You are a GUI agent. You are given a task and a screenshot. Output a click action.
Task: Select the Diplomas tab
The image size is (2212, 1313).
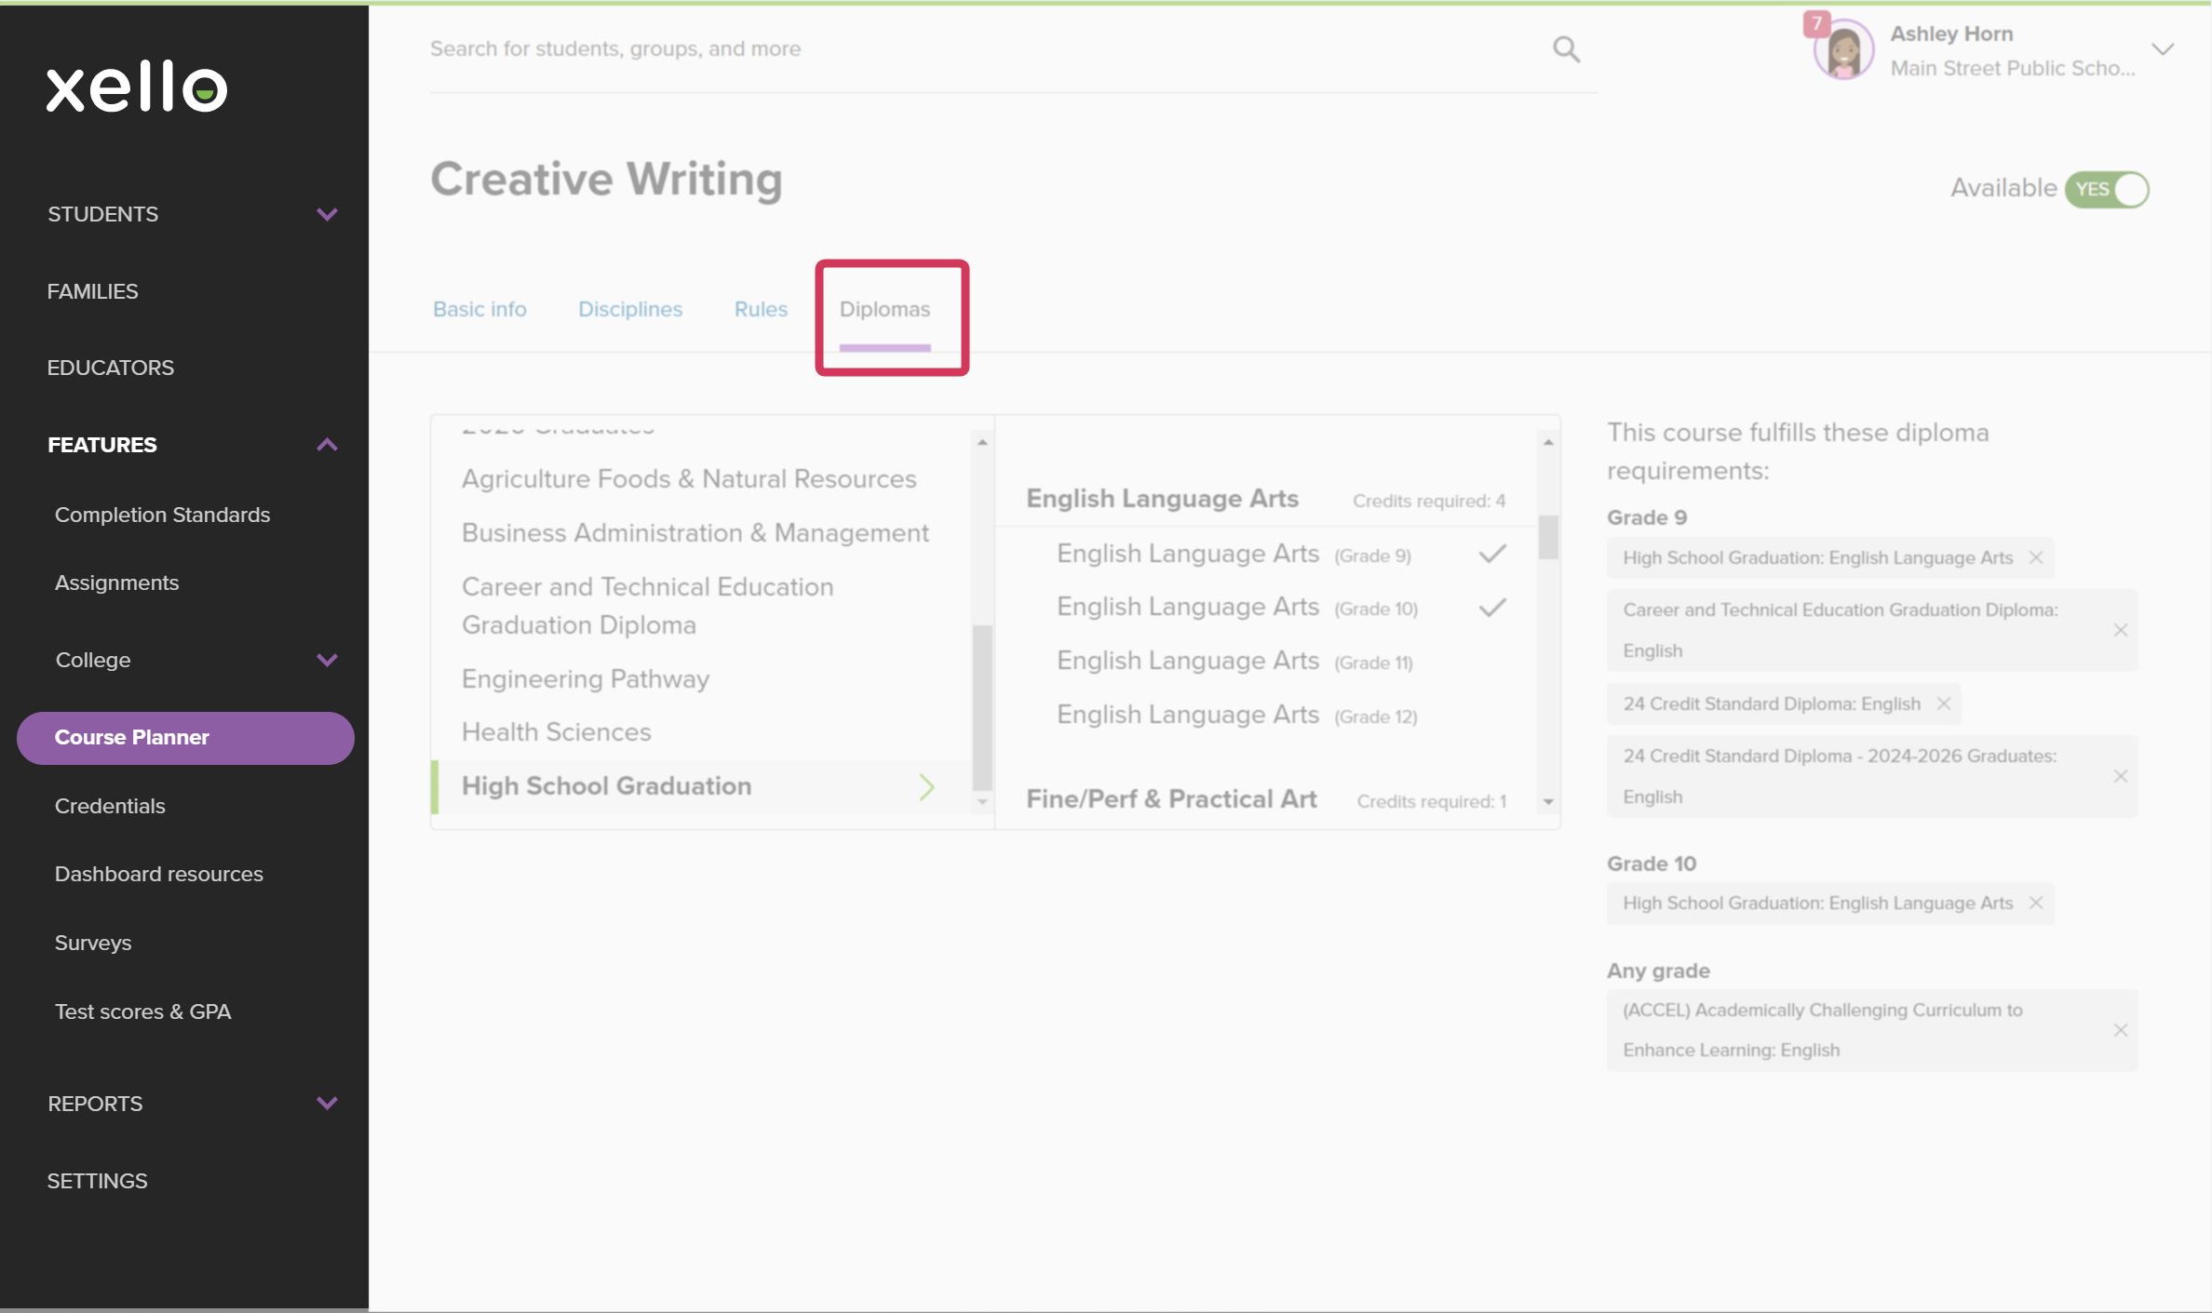pyautogui.click(x=884, y=309)
